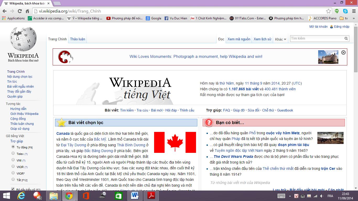Open the on-screen keyboard tray icon
Image resolution: width=358 pixels, height=201 pixels.
[281, 196]
